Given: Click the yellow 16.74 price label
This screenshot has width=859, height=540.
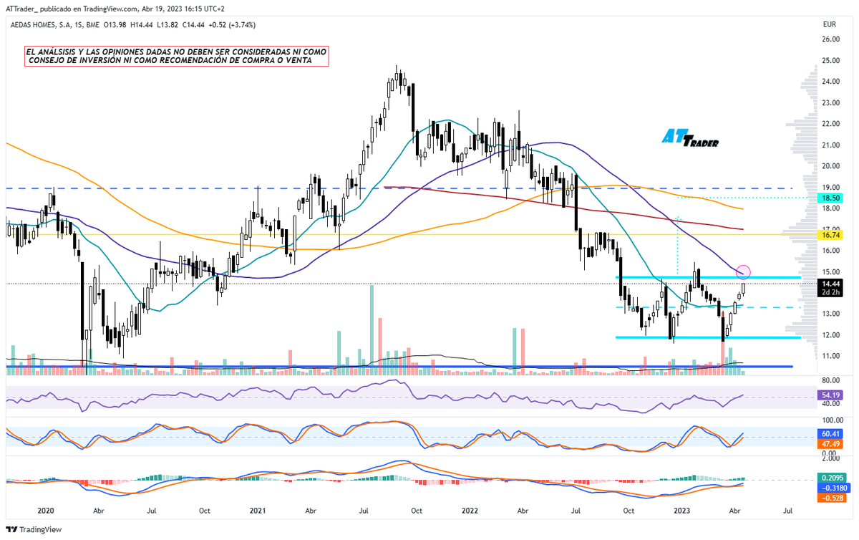Looking at the screenshot, I should (x=830, y=235).
